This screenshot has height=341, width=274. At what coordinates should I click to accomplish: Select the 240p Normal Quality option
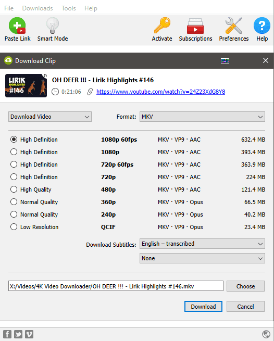tap(14, 214)
